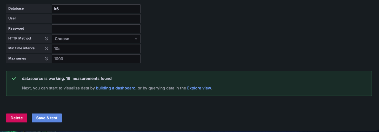Click the Min time interval label text

[22, 48]
